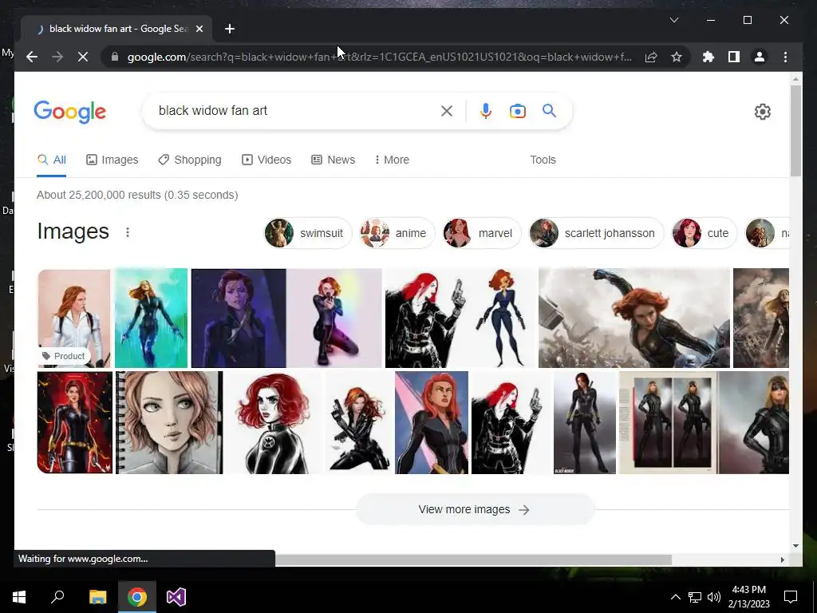Go to the Google logo homepage
The width and height of the screenshot is (817, 613).
70,112
